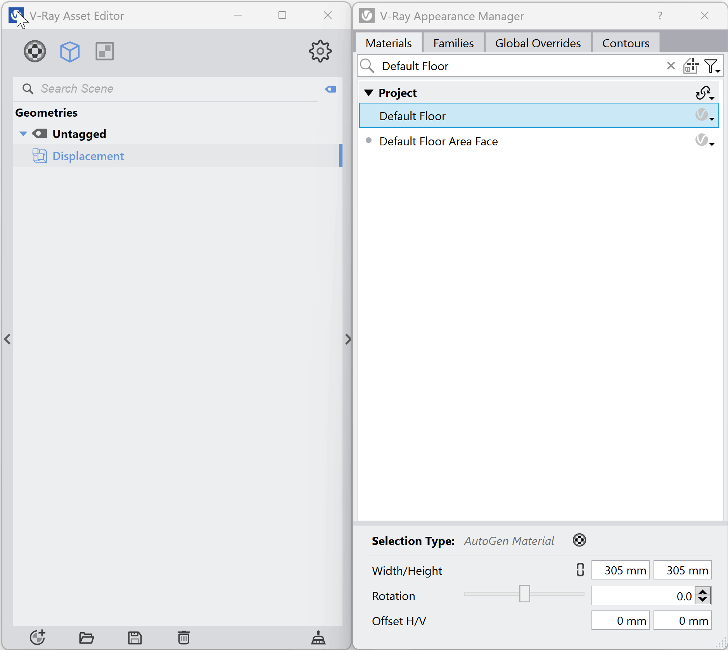The height and width of the screenshot is (650, 728).
Task: Minimize the V-Ray Asset Editor window
Action: click(238, 16)
